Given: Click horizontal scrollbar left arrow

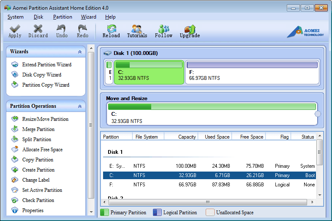Looking at the screenshot, I should point(104,202).
